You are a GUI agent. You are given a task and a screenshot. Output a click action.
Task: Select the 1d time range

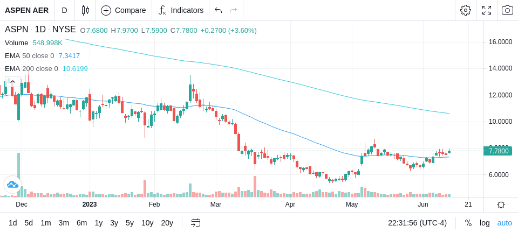click(x=12, y=223)
